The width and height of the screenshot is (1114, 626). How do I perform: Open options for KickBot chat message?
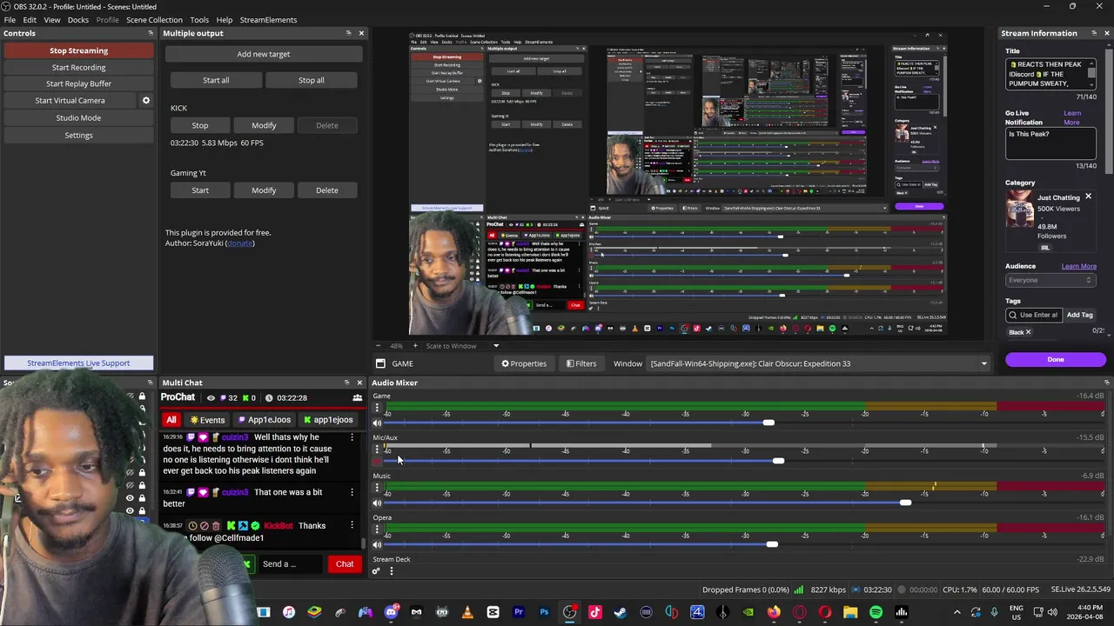pyautogui.click(x=352, y=525)
